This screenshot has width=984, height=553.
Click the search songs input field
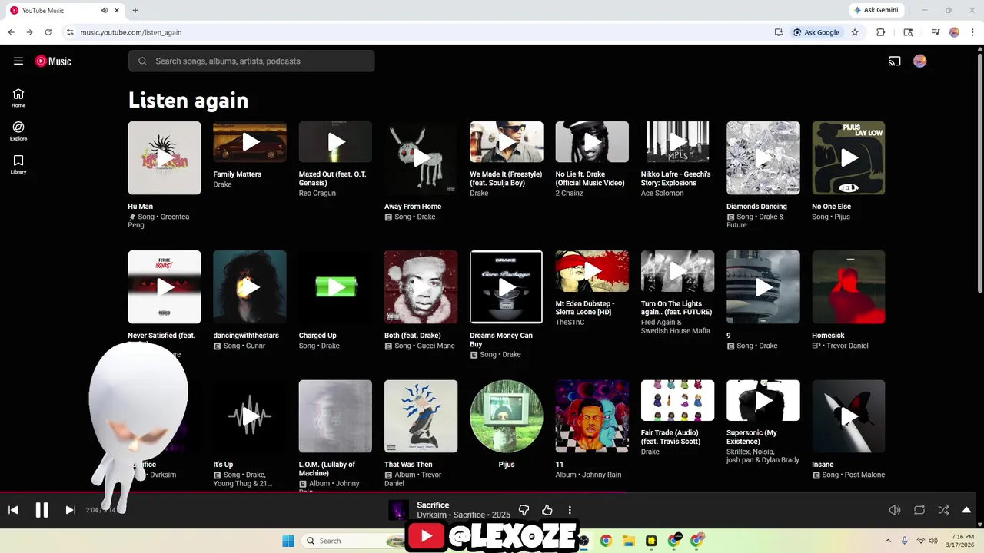pyautogui.click(x=251, y=61)
